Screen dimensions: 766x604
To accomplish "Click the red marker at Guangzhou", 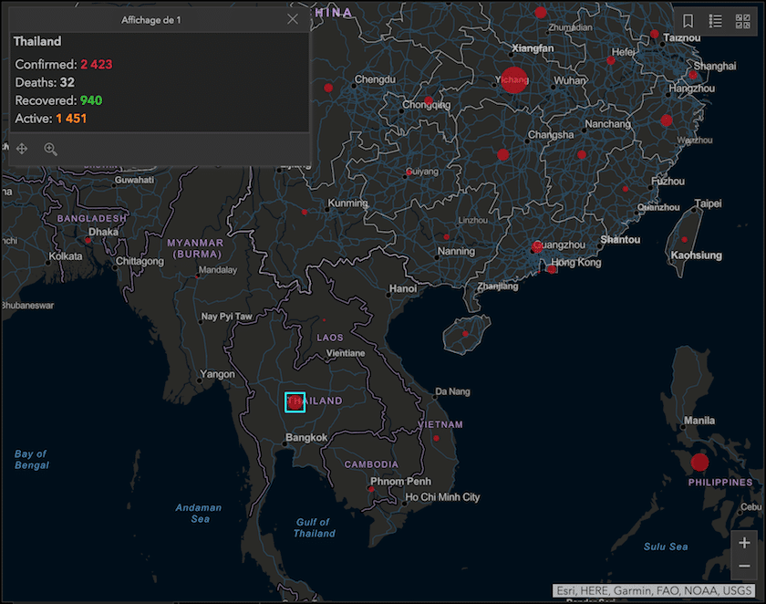I will 537,247.
